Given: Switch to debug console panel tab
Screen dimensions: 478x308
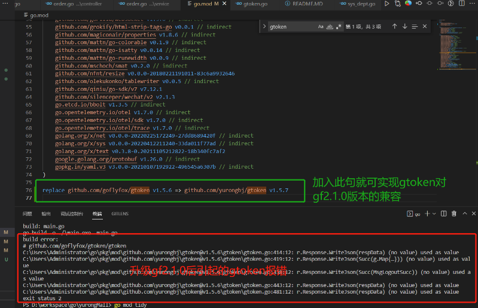Looking at the screenshot, I should click(x=72, y=214).
